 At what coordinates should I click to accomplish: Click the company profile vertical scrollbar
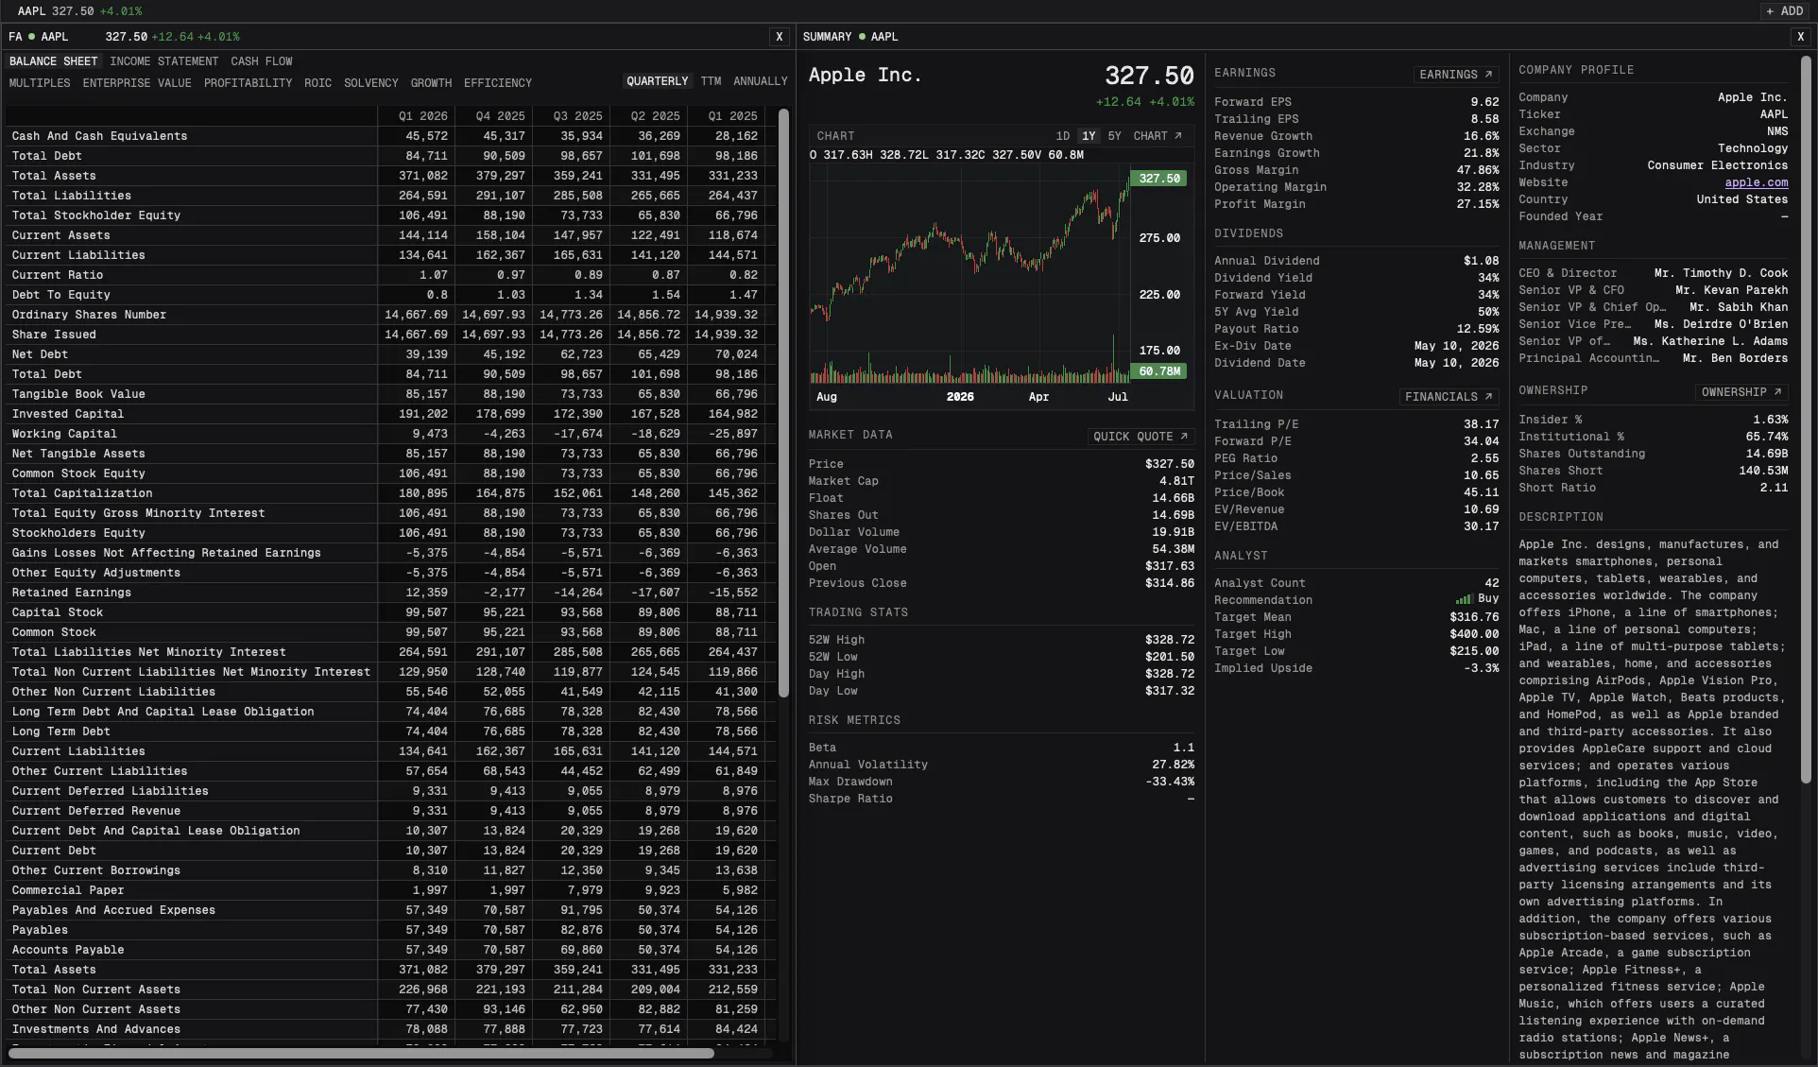(x=1807, y=420)
